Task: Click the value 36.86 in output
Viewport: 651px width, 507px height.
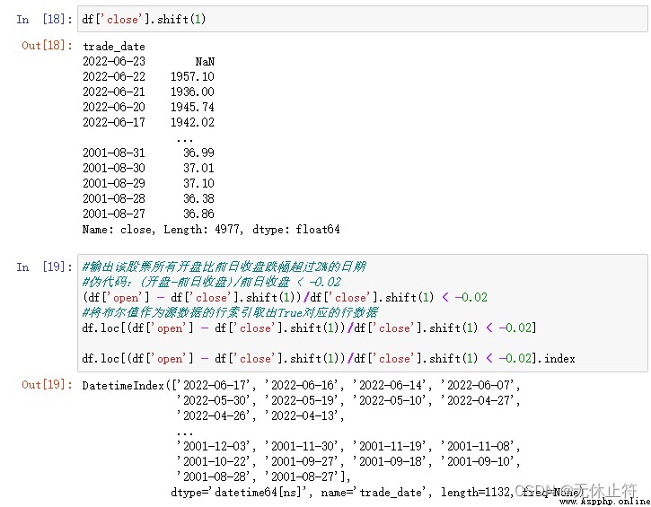Action: point(198,214)
